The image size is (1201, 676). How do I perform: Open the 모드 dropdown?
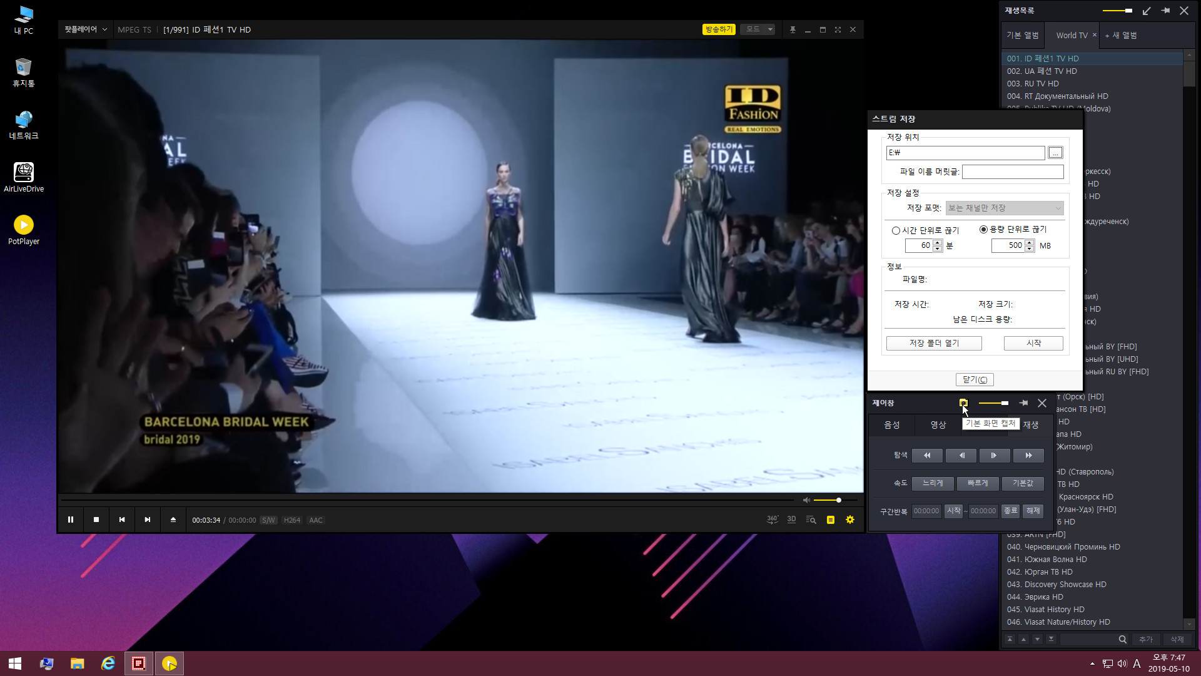click(x=758, y=29)
